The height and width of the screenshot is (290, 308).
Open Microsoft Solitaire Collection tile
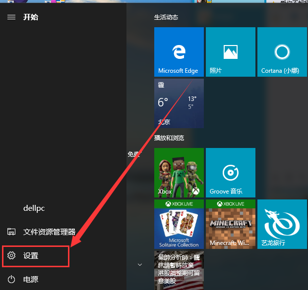coord(179,224)
